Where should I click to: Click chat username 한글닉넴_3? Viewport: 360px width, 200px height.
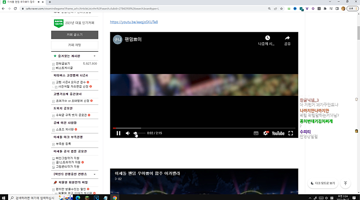pos(309,100)
